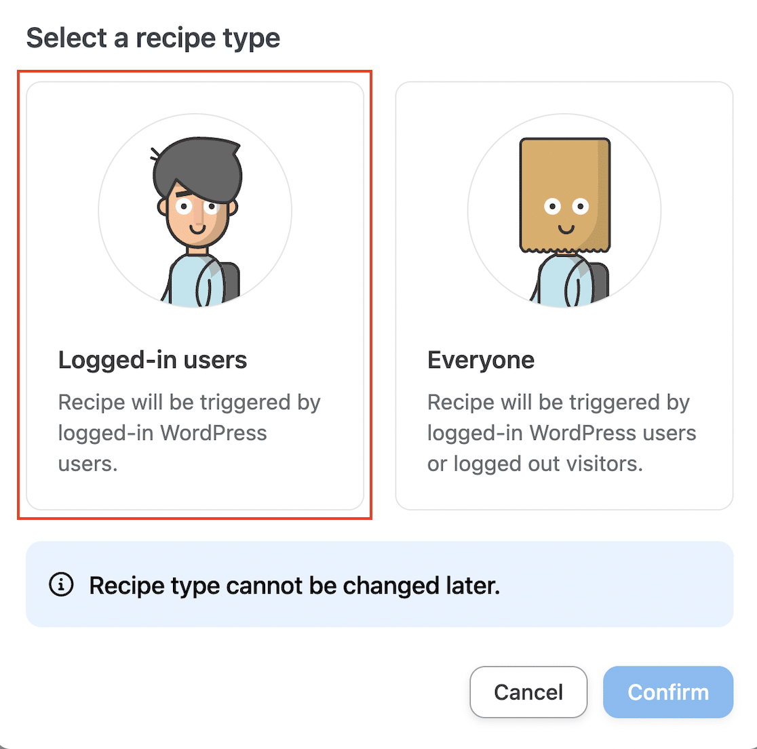Click the "Everyone" card title

click(x=481, y=360)
